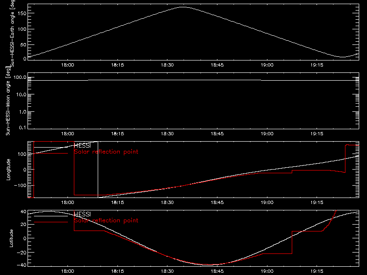The height and width of the screenshot is (275, 367).
Task: Select HESSI legend label in Latitude plot
Action: [x=82, y=214]
